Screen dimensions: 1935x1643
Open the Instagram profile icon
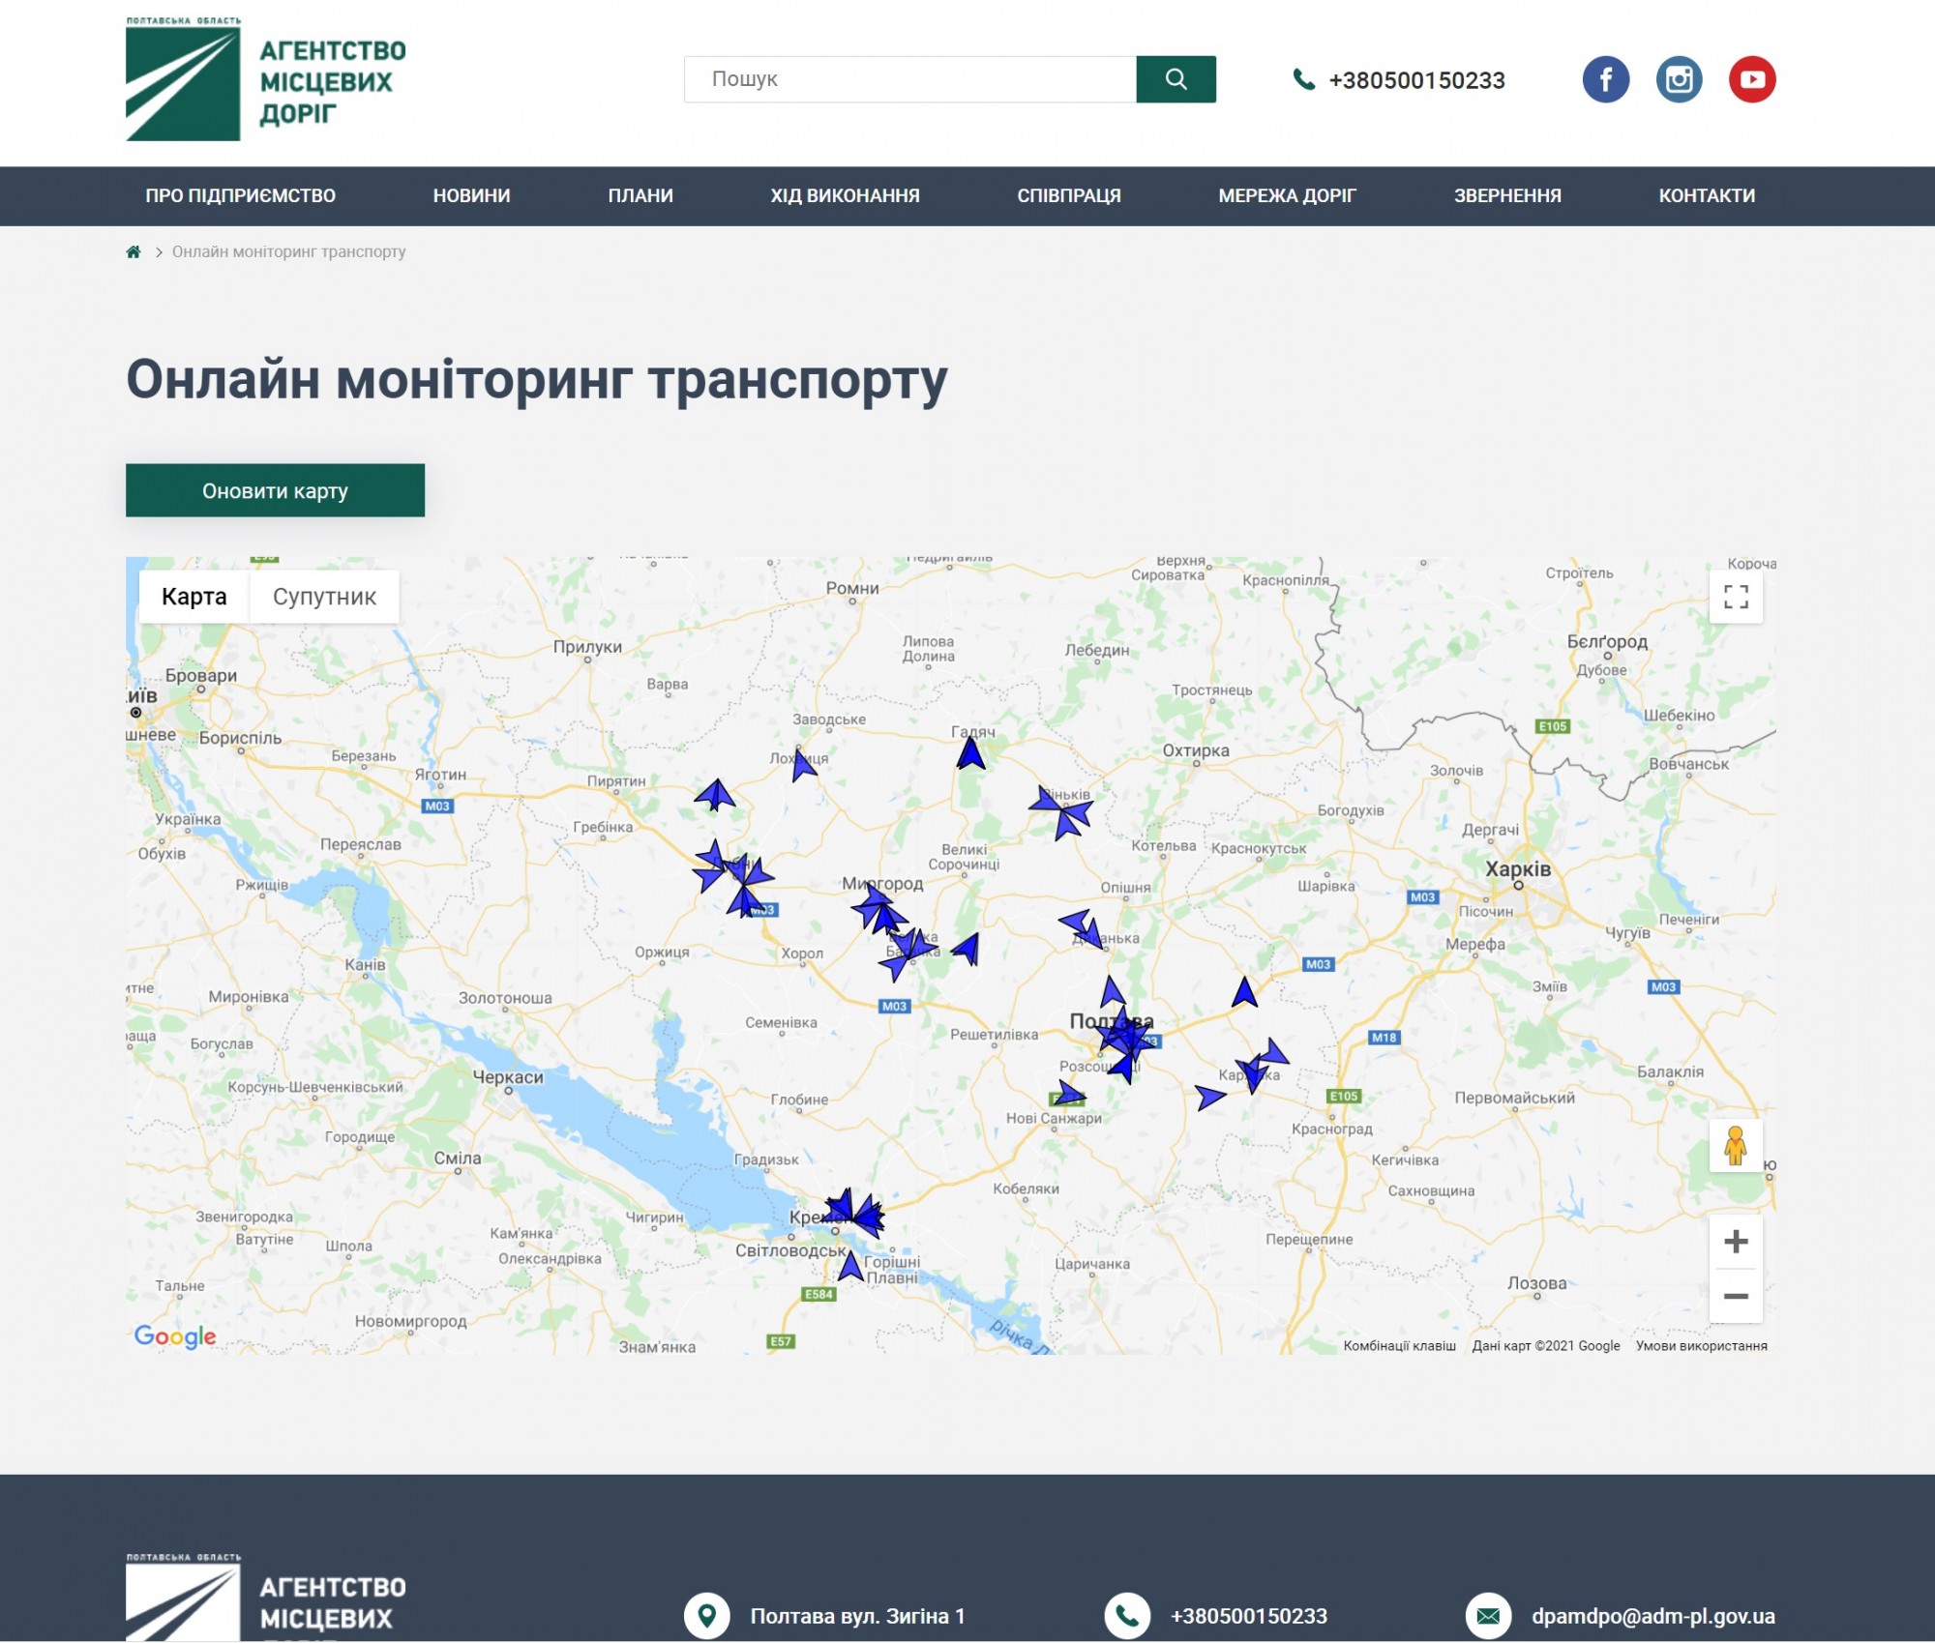(x=1680, y=79)
